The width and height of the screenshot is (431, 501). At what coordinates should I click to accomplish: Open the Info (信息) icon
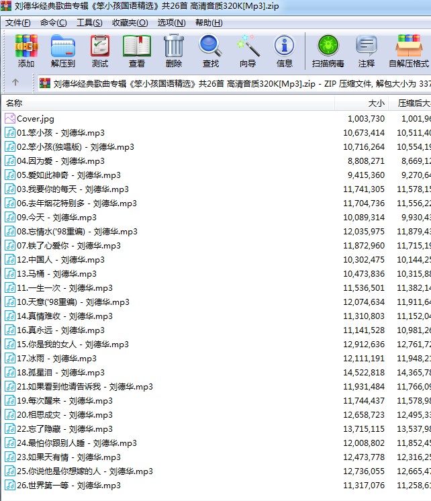[284, 46]
